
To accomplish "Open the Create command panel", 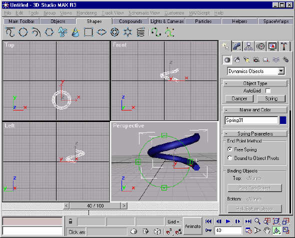I will tap(225, 46).
